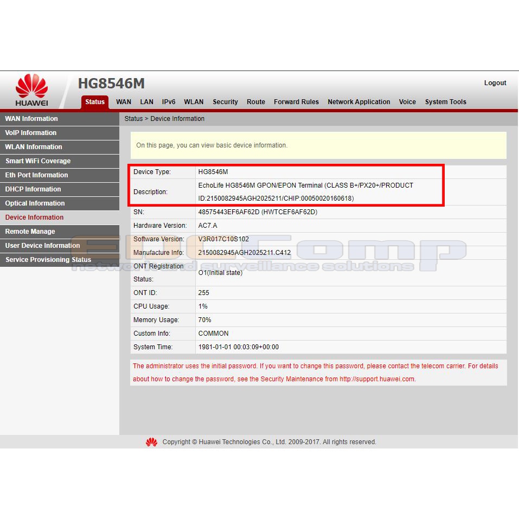Click the HG8546M page title

[x=111, y=84]
